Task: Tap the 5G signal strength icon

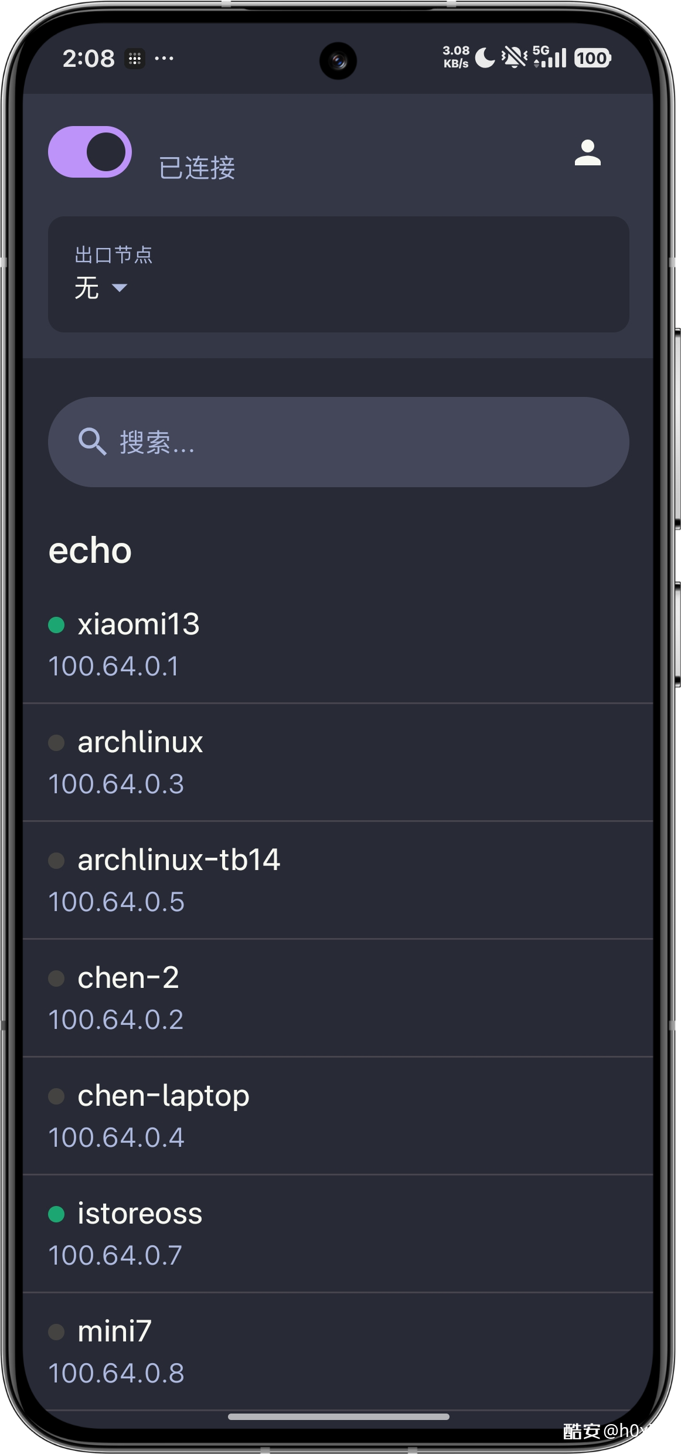Action: (549, 57)
